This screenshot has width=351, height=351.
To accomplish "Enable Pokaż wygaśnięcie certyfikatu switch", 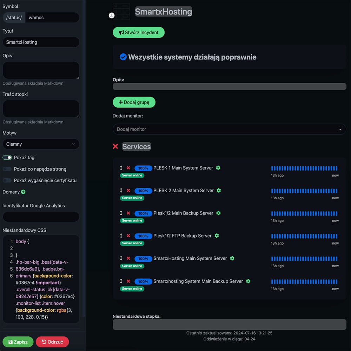I will tap(7, 180).
